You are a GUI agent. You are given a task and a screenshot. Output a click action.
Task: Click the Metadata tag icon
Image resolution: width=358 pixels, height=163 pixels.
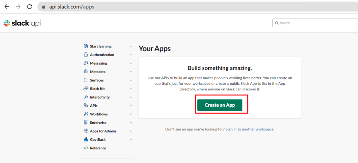point(86,71)
